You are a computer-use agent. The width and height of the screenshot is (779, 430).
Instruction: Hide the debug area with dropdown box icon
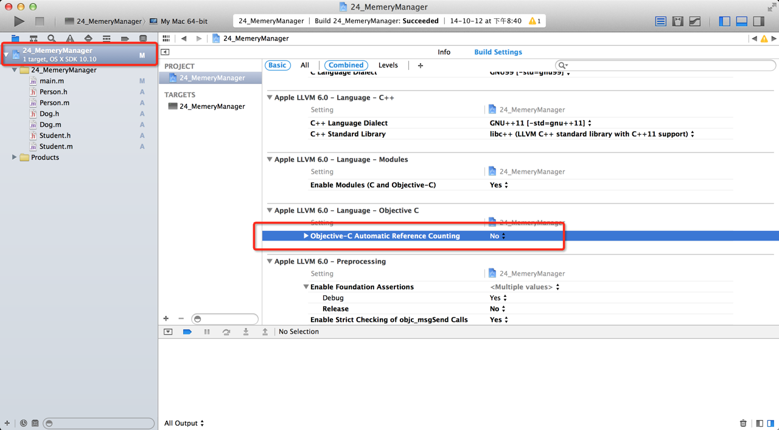(168, 332)
